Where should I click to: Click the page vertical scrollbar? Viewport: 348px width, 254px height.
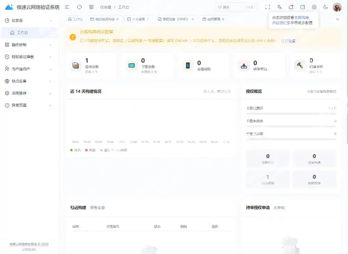tap(347, 72)
